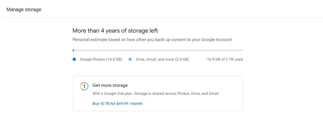Screen dimensions: 323x117
Task: Click the Google One logo icon
Action: click(84, 86)
